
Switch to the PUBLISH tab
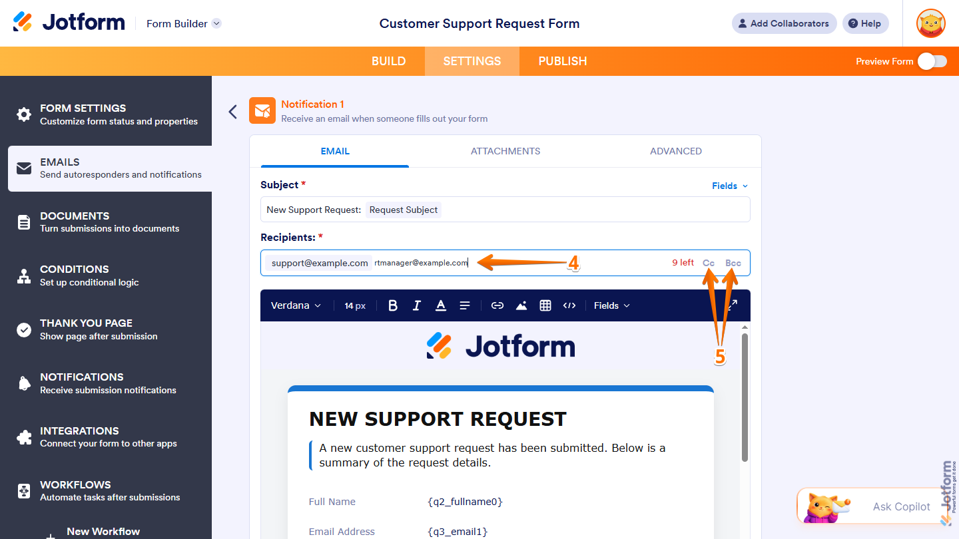[563, 61]
